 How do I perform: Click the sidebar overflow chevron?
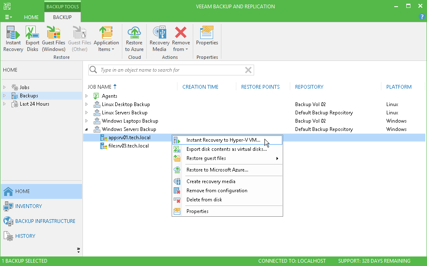point(78,250)
